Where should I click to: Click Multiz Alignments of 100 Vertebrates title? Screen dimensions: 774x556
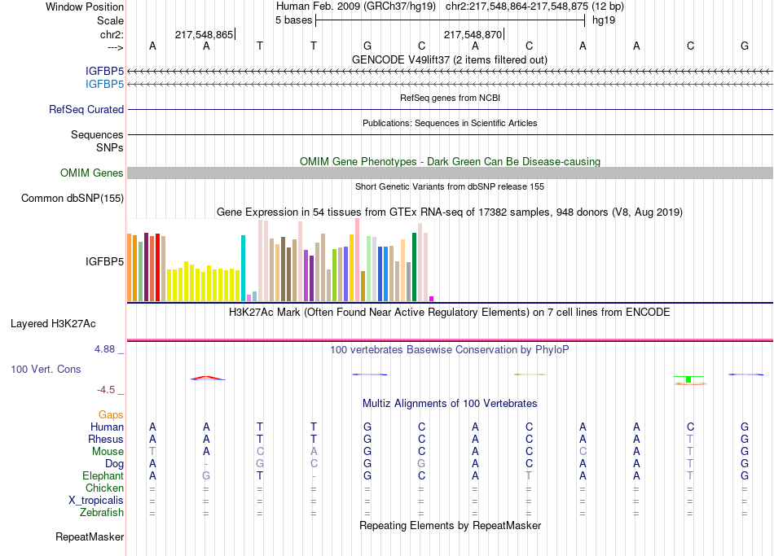[450, 404]
